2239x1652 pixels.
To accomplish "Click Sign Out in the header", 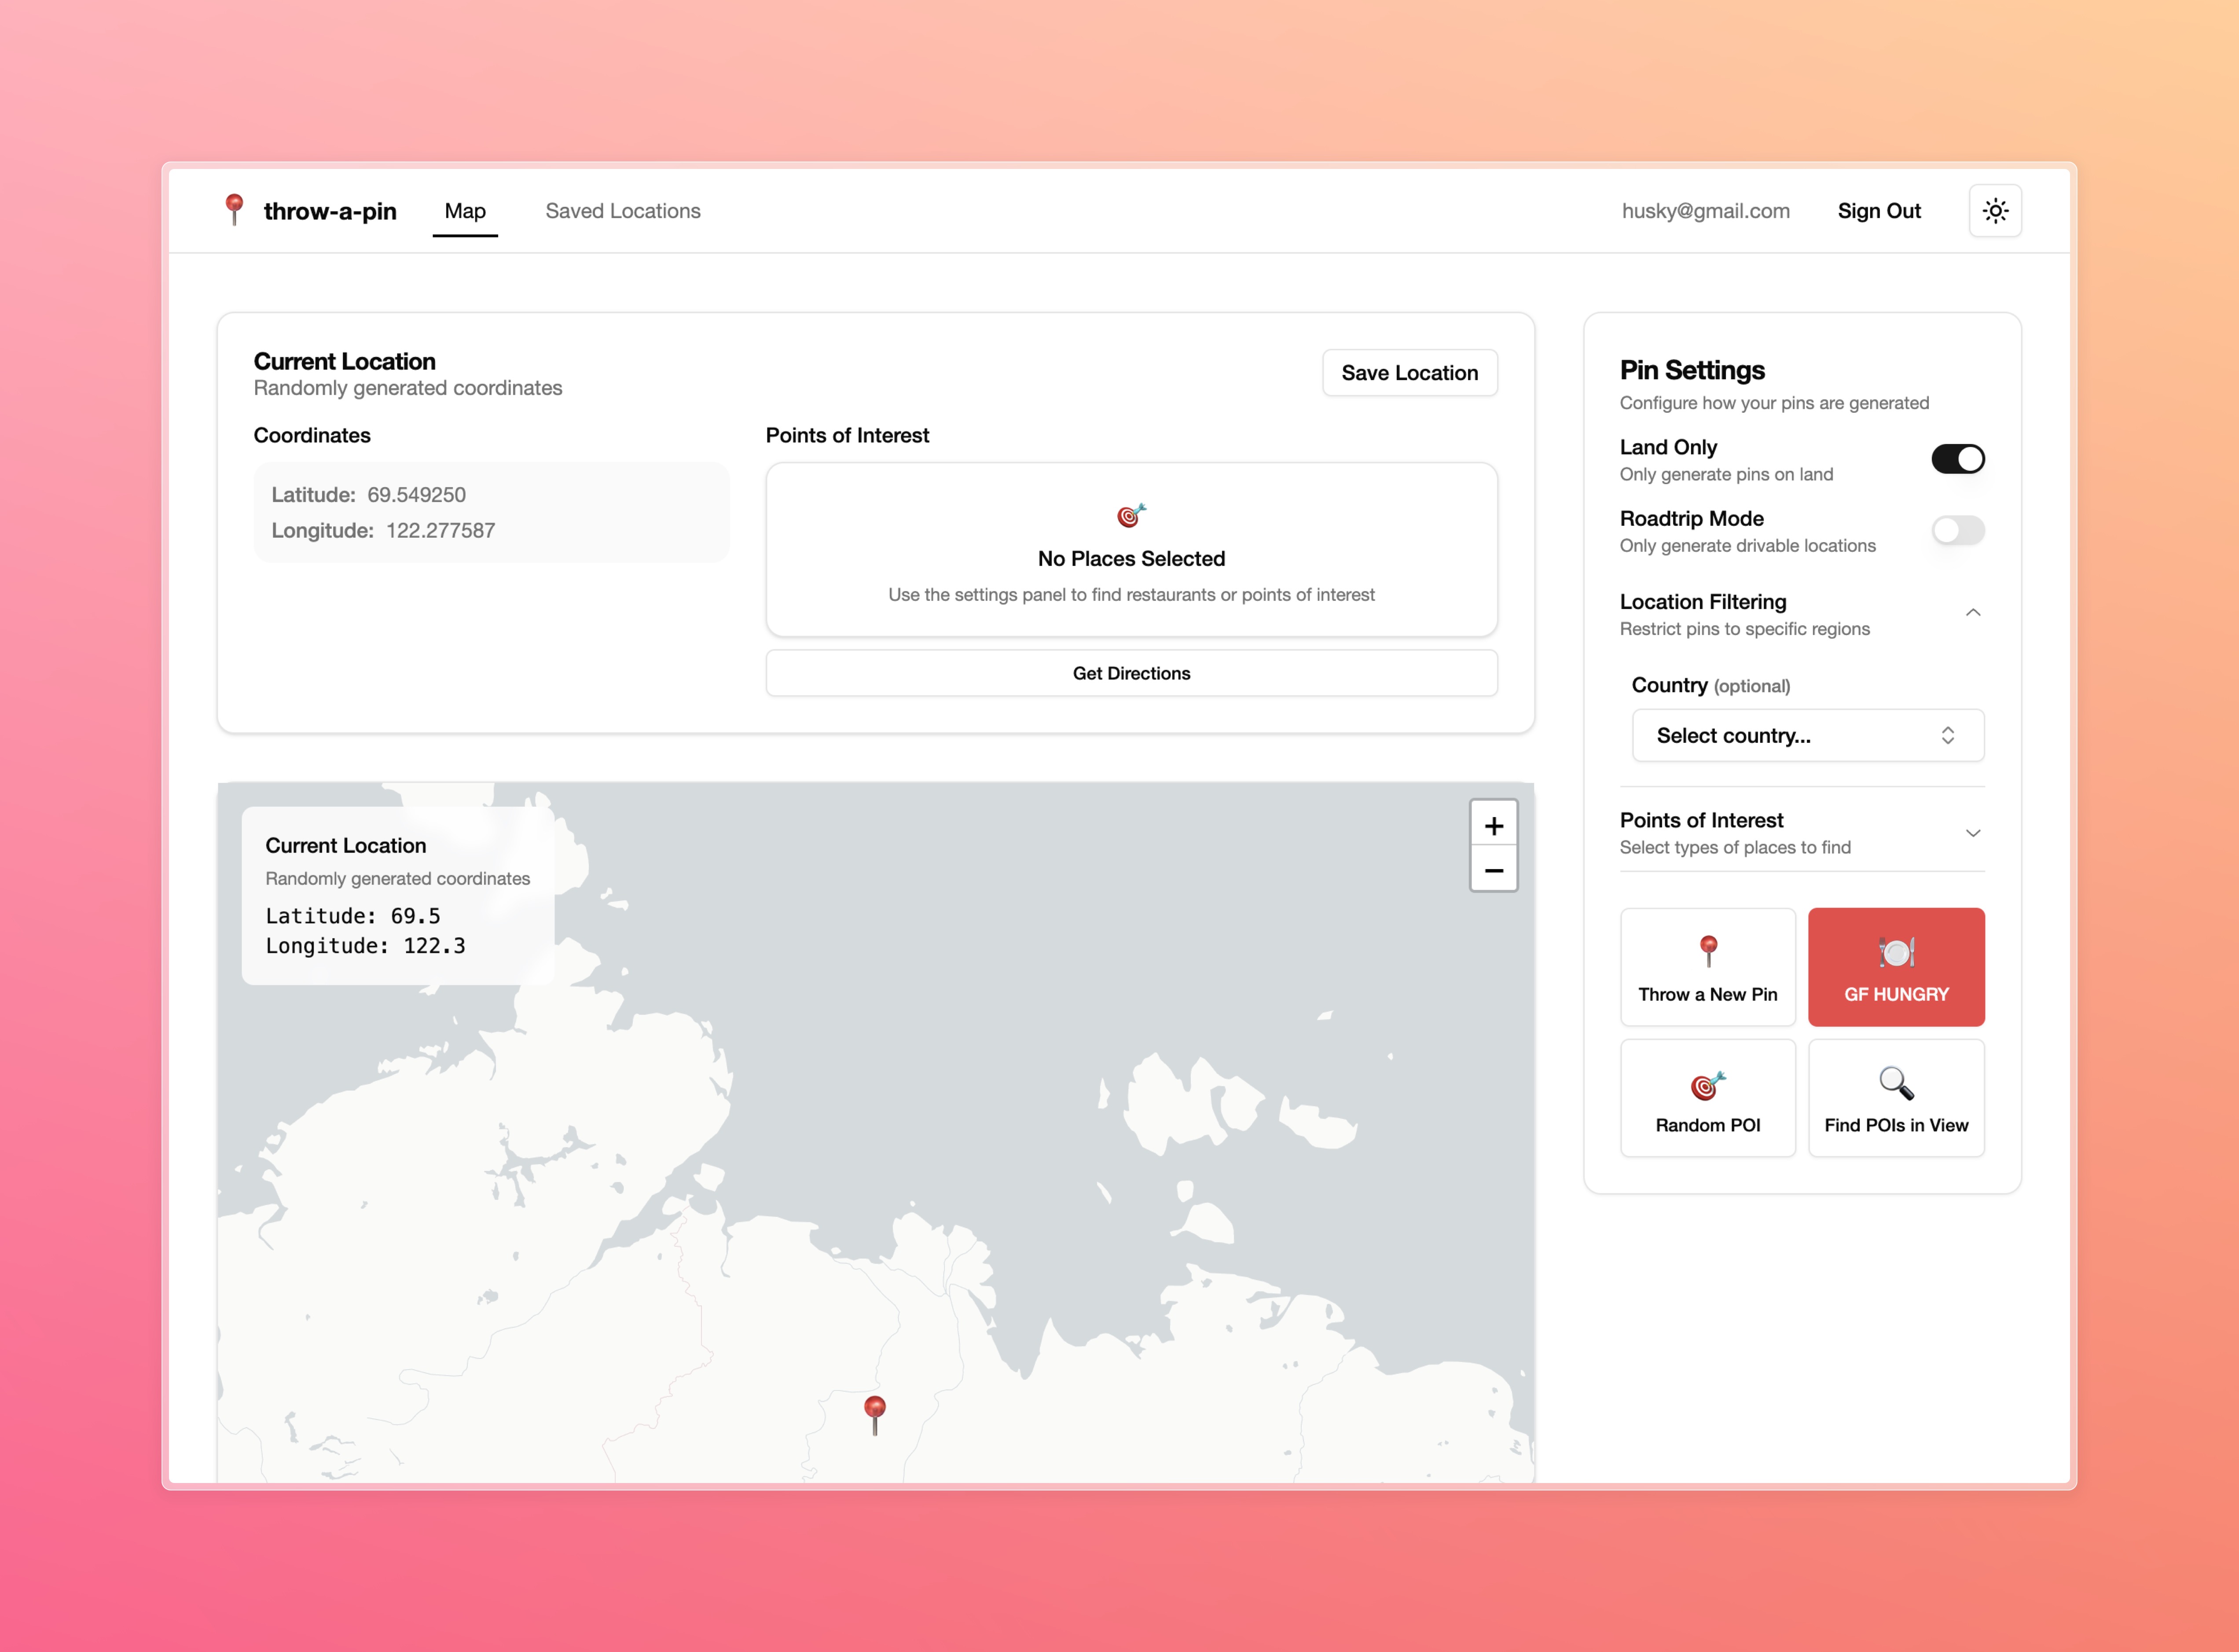I will click(x=1878, y=211).
